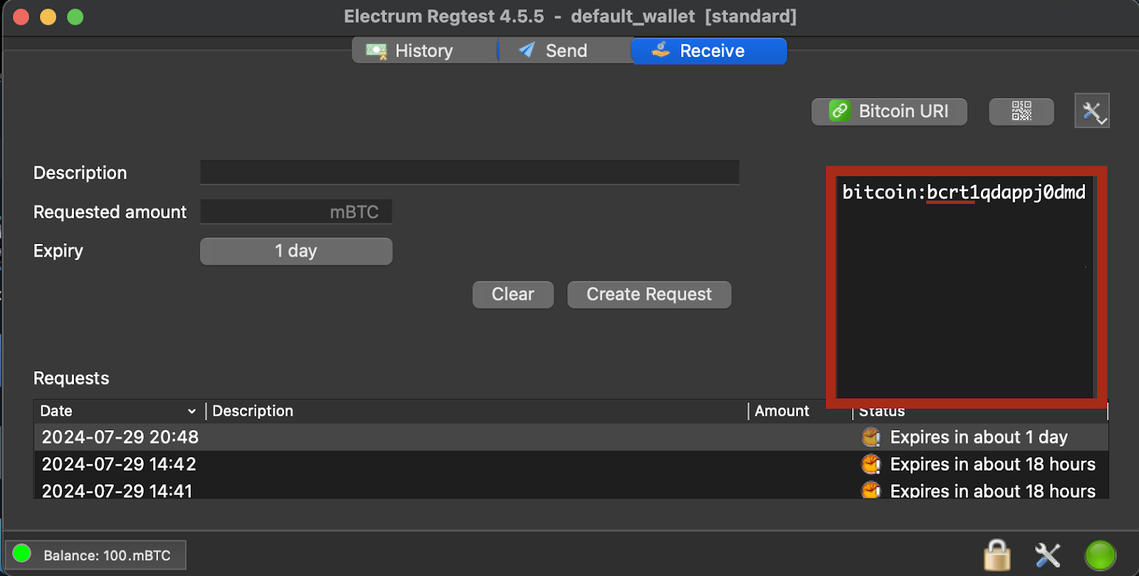Maximize the Electrum window
This screenshot has height=576, width=1139.
[75, 17]
